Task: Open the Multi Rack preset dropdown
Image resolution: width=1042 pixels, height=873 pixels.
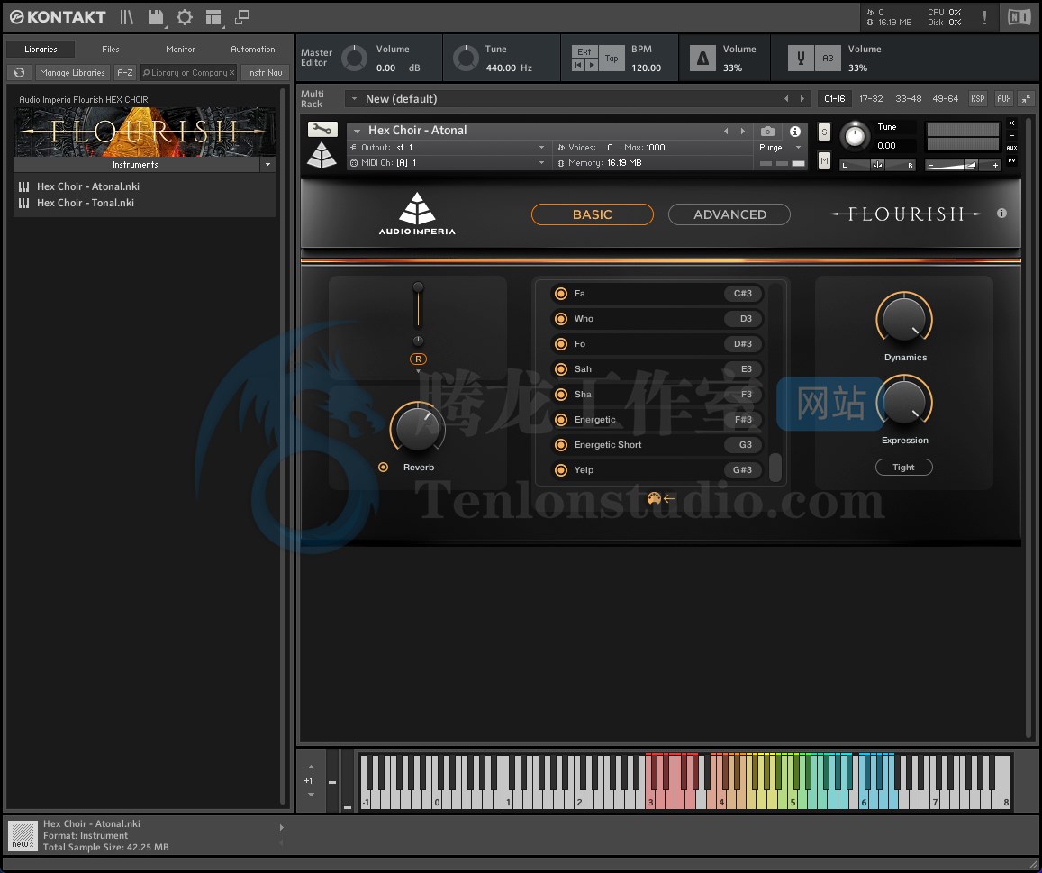Action: coord(354,99)
